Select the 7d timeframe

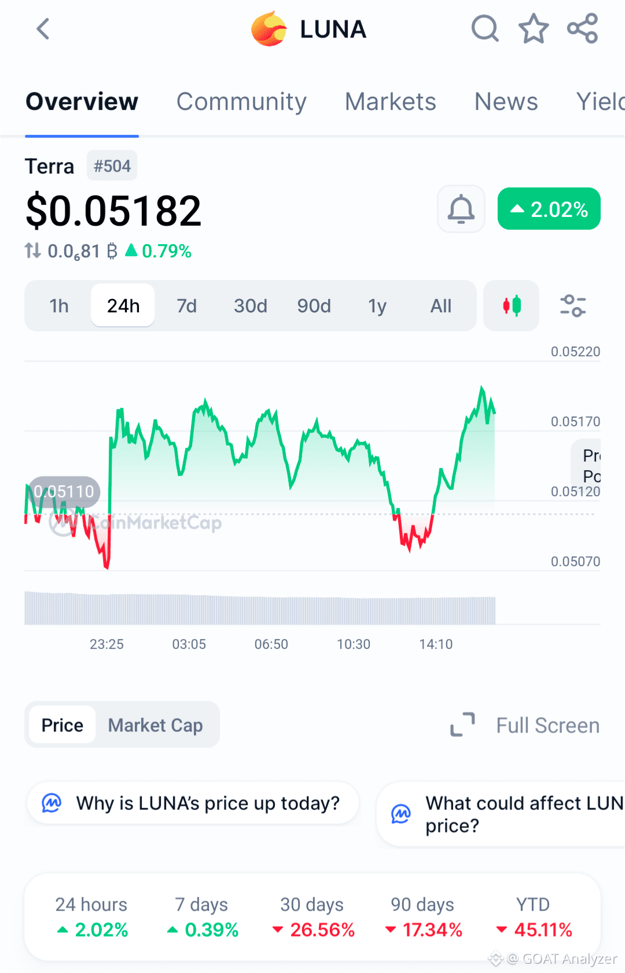pos(186,305)
